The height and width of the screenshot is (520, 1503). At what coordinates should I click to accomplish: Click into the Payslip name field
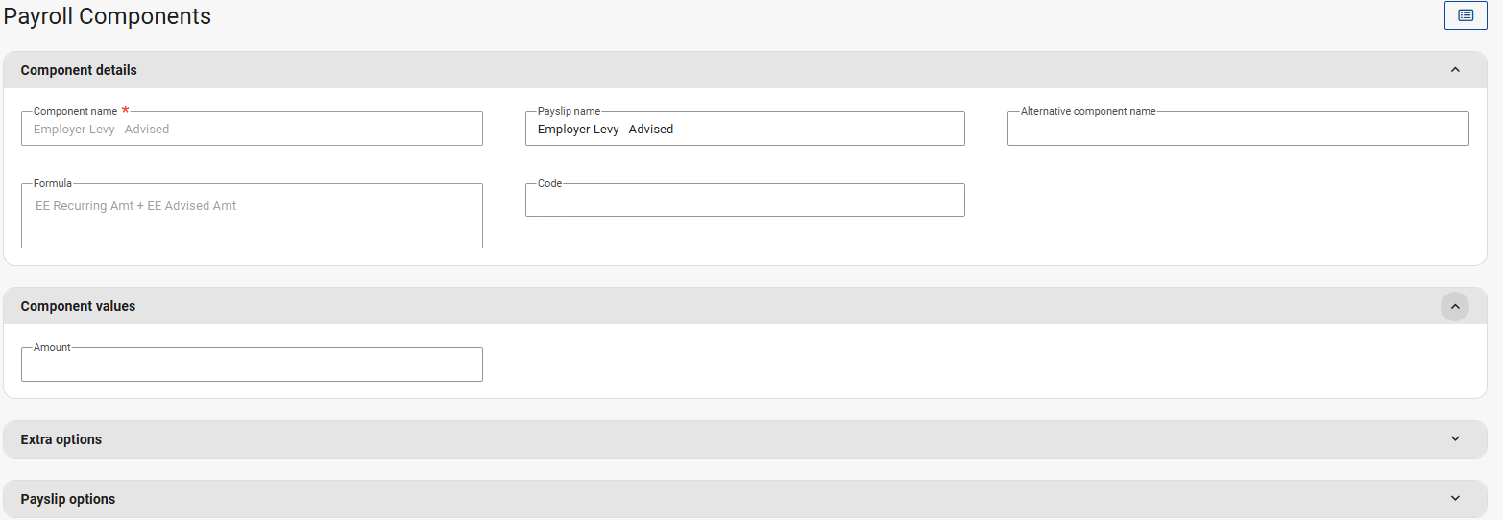(x=744, y=130)
